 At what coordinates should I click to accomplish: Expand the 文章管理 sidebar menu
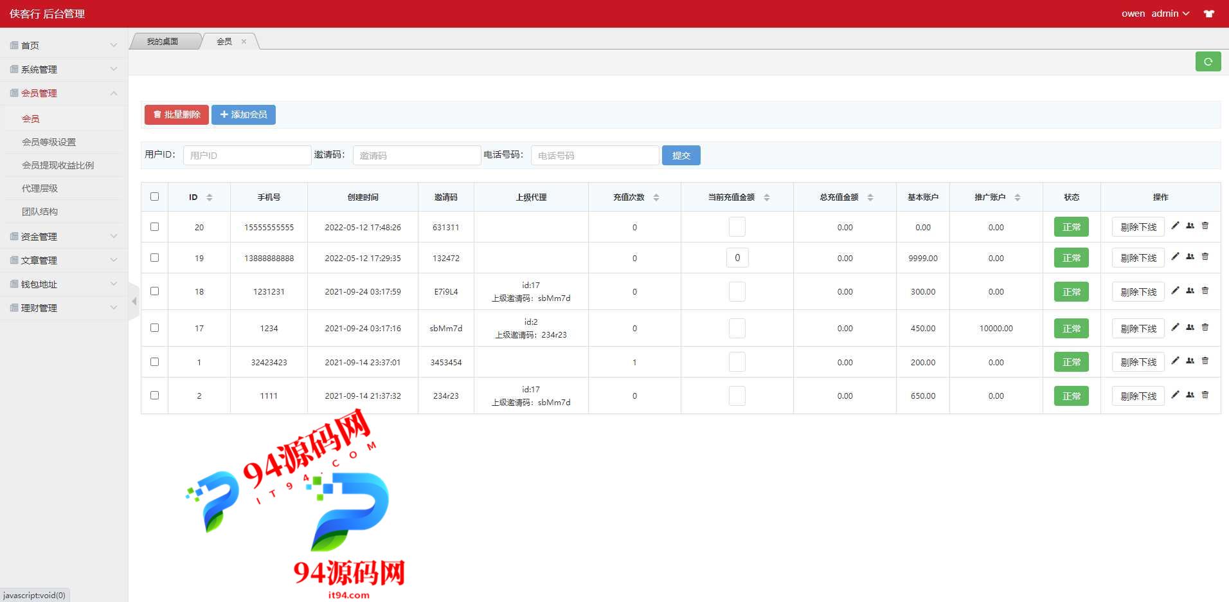[x=64, y=260]
